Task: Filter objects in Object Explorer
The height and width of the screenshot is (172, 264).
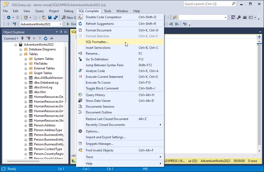Action: click(x=40, y=38)
